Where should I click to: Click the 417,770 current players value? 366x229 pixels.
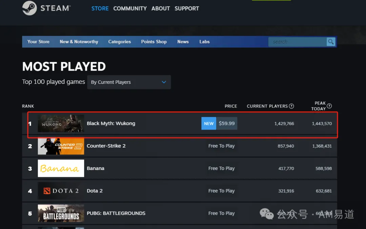[x=286, y=169]
